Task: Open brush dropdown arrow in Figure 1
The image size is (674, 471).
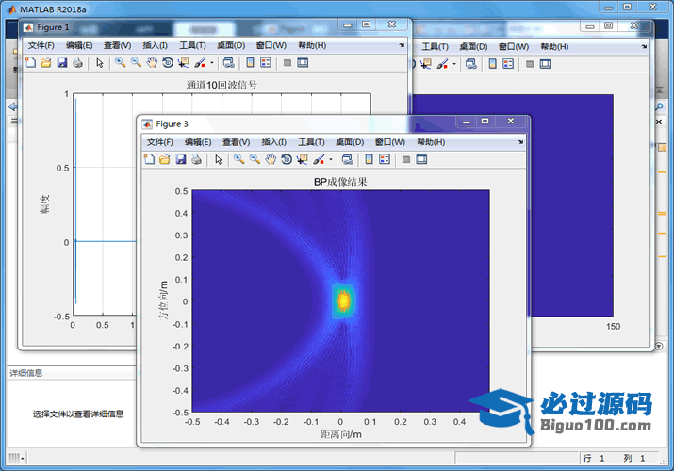Action: pyautogui.click(x=212, y=63)
